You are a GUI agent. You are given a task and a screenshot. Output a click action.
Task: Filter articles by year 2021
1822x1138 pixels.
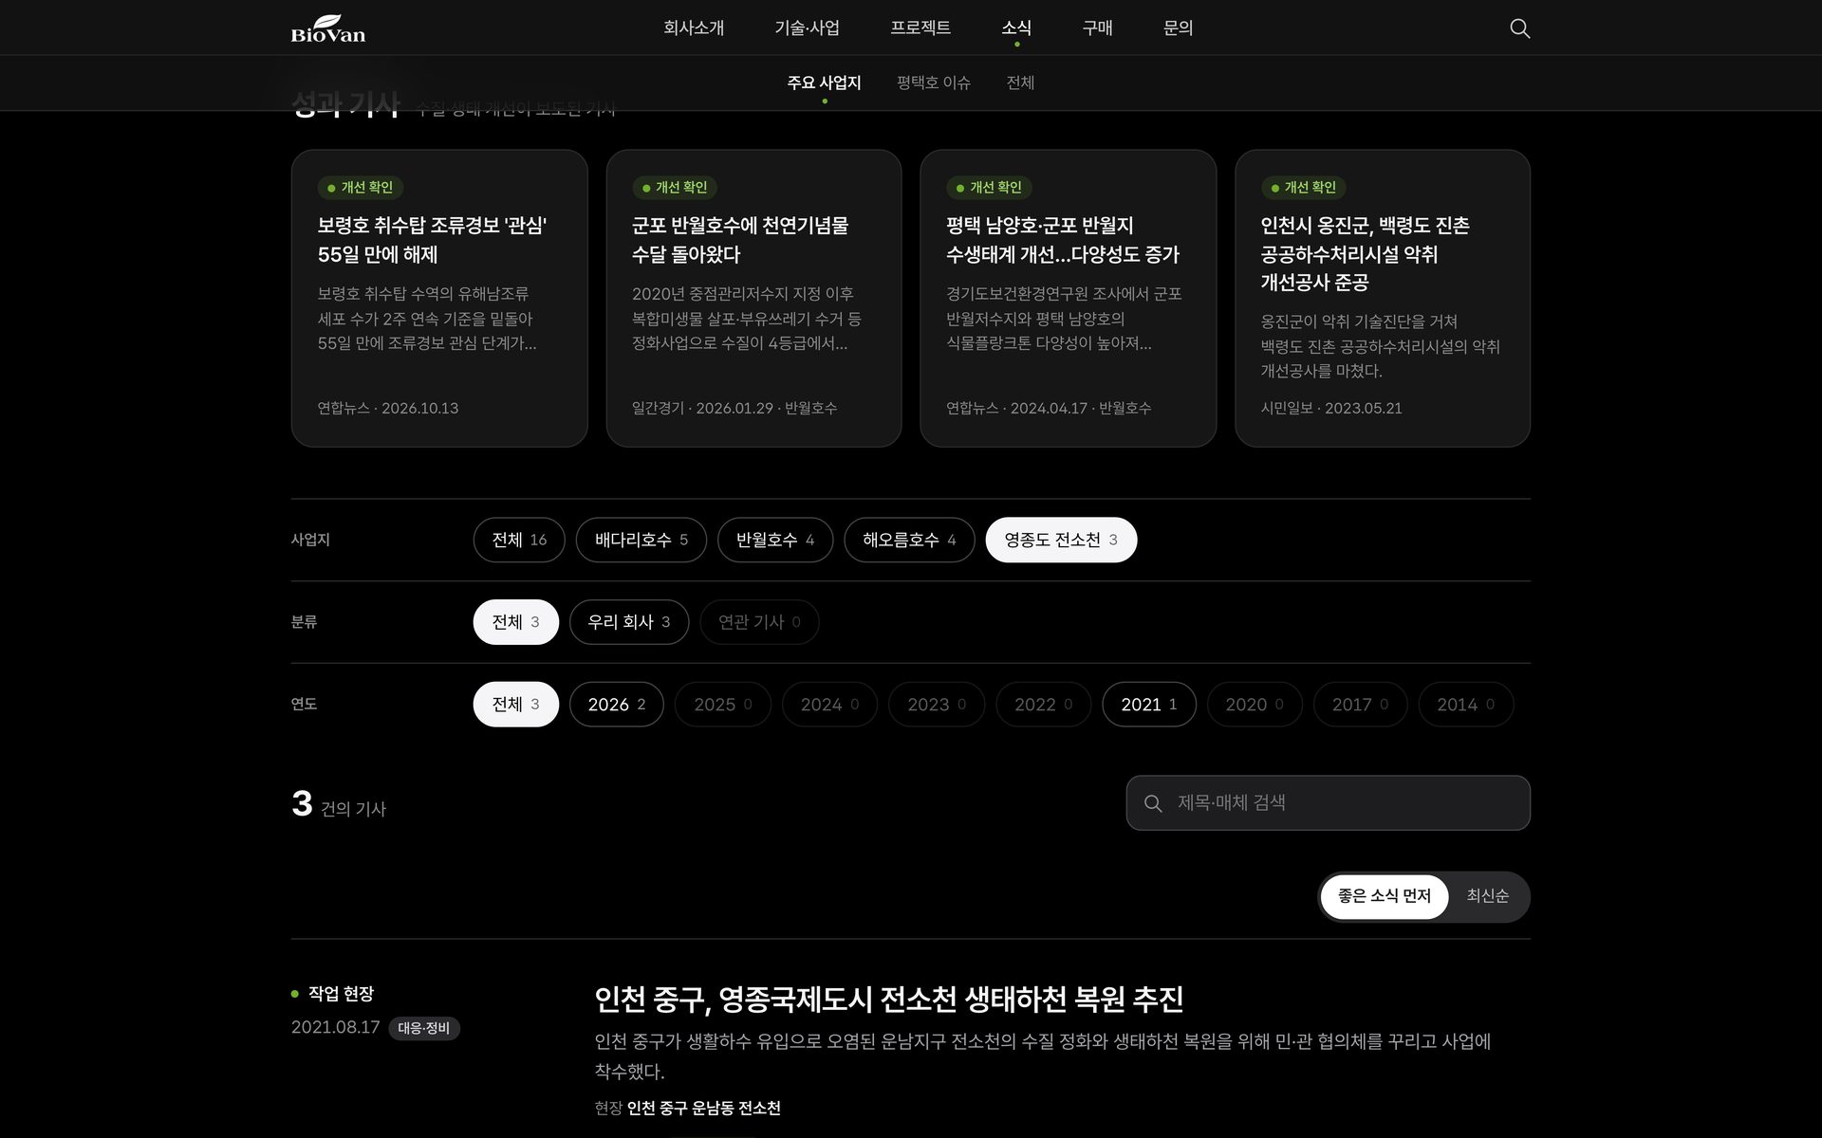click(1149, 704)
